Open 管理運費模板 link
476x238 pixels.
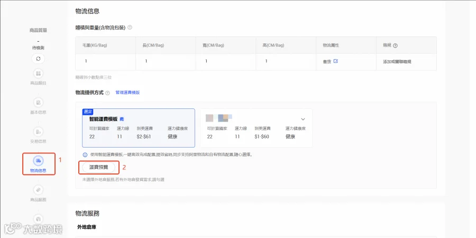click(x=127, y=93)
